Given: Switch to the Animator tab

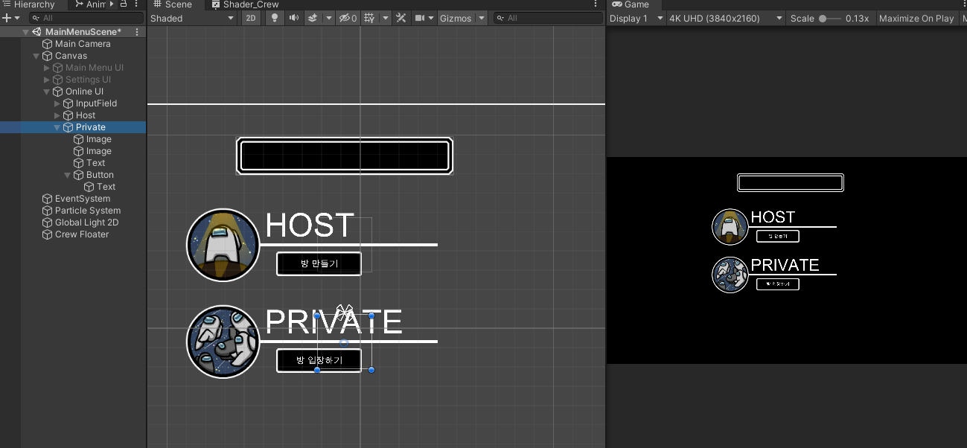Looking at the screenshot, I should pos(91,4).
